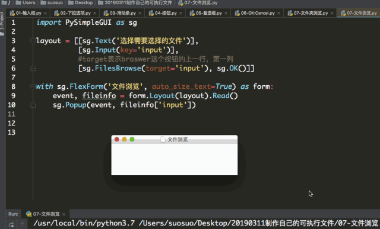Switch to the 06-OK:Cancel.py tab

coord(258,13)
